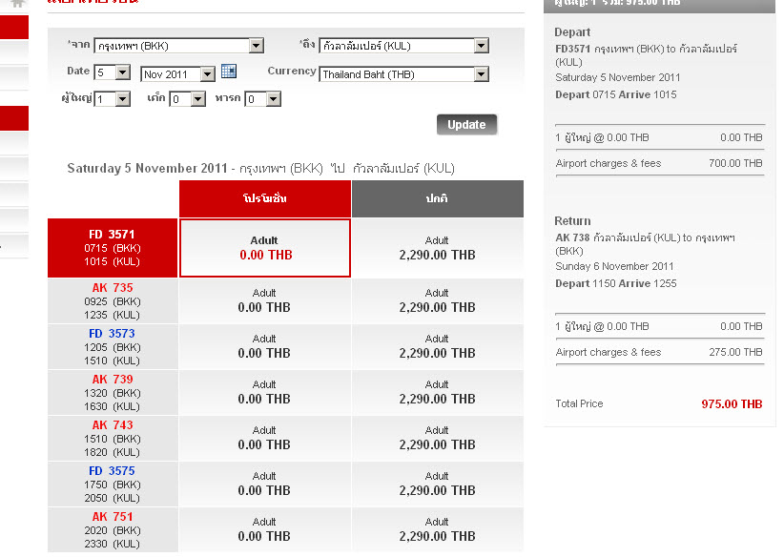The width and height of the screenshot is (784, 557).
Task: Expand the เด็ก child count dropdown
Action: pyautogui.click(x=188, y=99)
